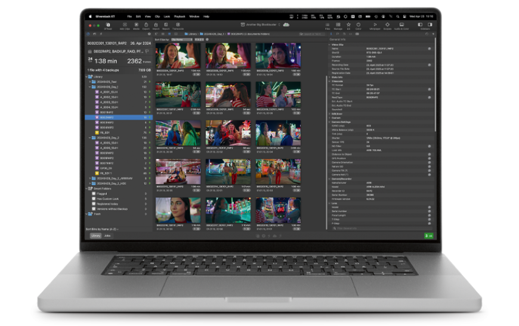Switch to the Color view icon
Screen dimensions: 519x326
click(358, 26)
